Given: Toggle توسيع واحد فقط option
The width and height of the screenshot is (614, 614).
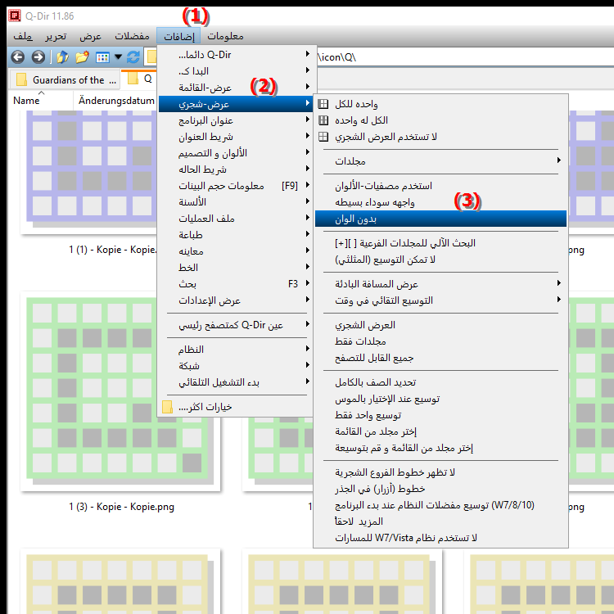Looking at the screenshot, I should pos(441,415).
